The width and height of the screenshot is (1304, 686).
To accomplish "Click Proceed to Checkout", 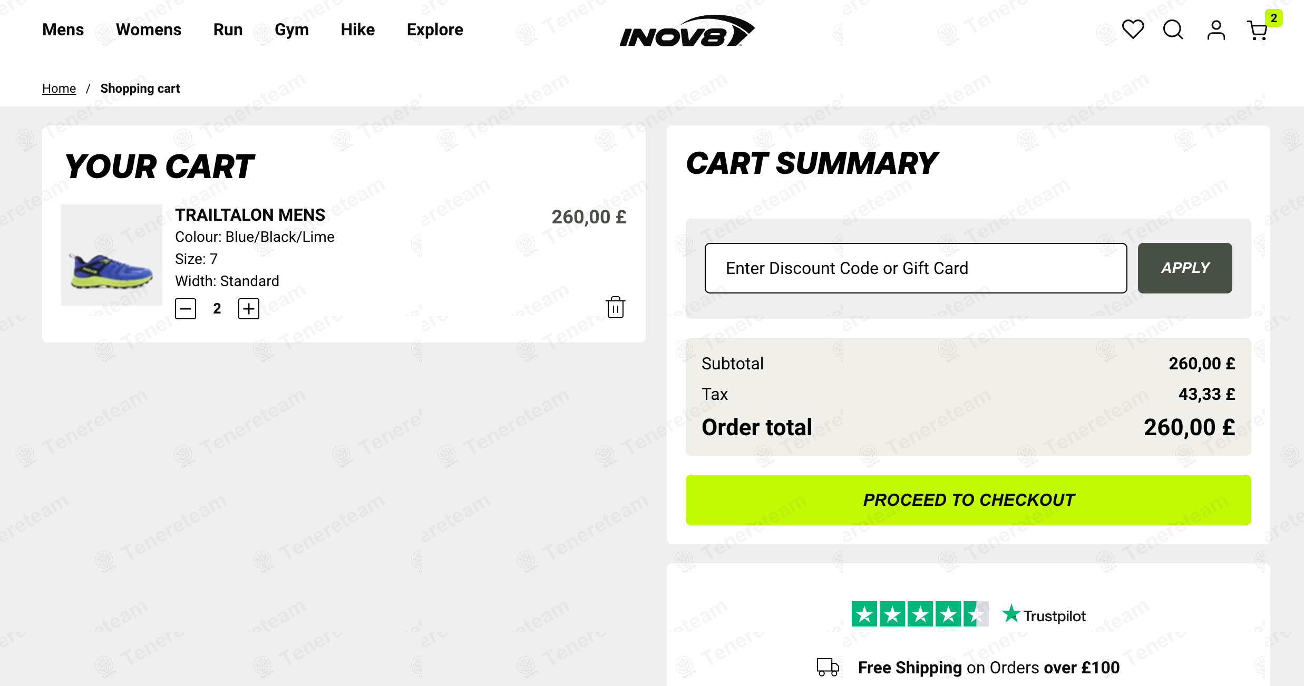I will 968,500.
